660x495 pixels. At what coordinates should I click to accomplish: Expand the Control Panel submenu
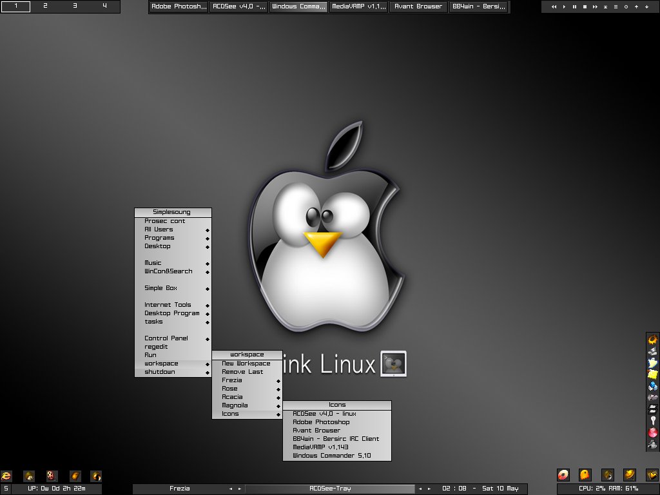pyautogui.click(x=173, y=338)
